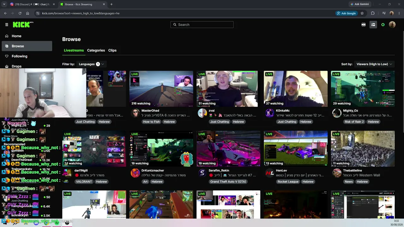Click the Home house icon in sidebar
The width and height of the screenshot is (404, 227).
[x=7, y=36]
